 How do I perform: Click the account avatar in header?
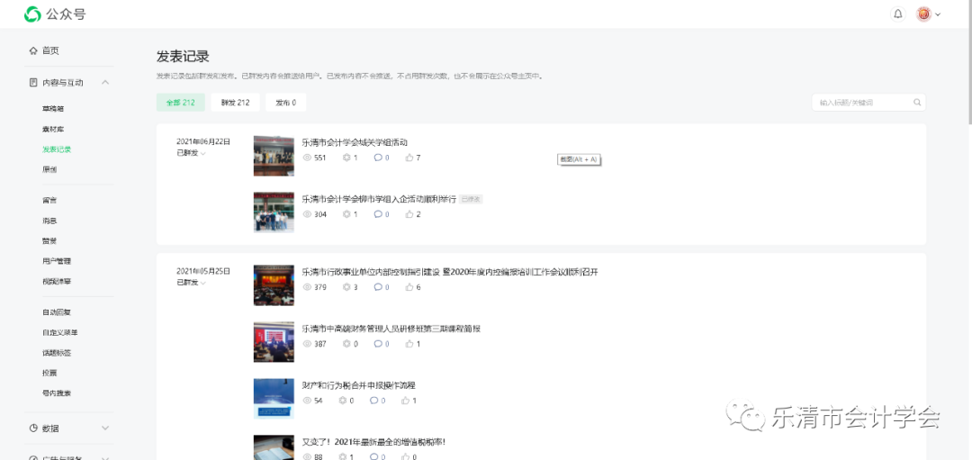[x=923, y=14]
